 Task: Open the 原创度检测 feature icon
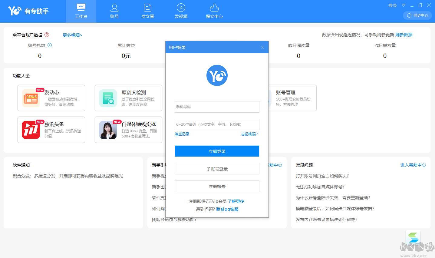pyautogui.click(x=108, y=98)
